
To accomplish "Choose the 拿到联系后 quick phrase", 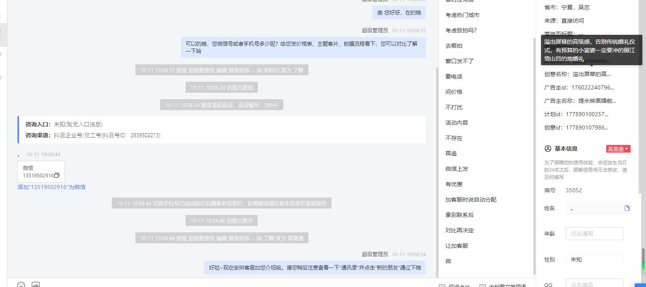I will click(460, 215).
